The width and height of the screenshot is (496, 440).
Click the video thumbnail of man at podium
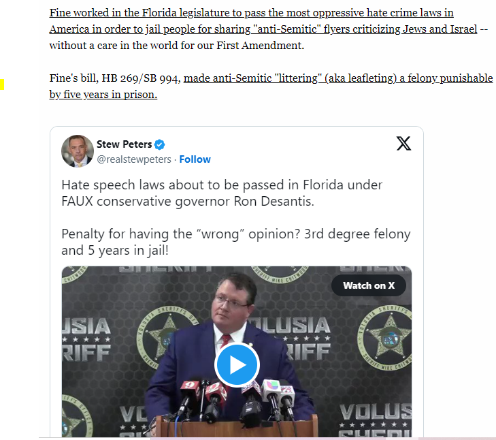(x=237, y=351)
